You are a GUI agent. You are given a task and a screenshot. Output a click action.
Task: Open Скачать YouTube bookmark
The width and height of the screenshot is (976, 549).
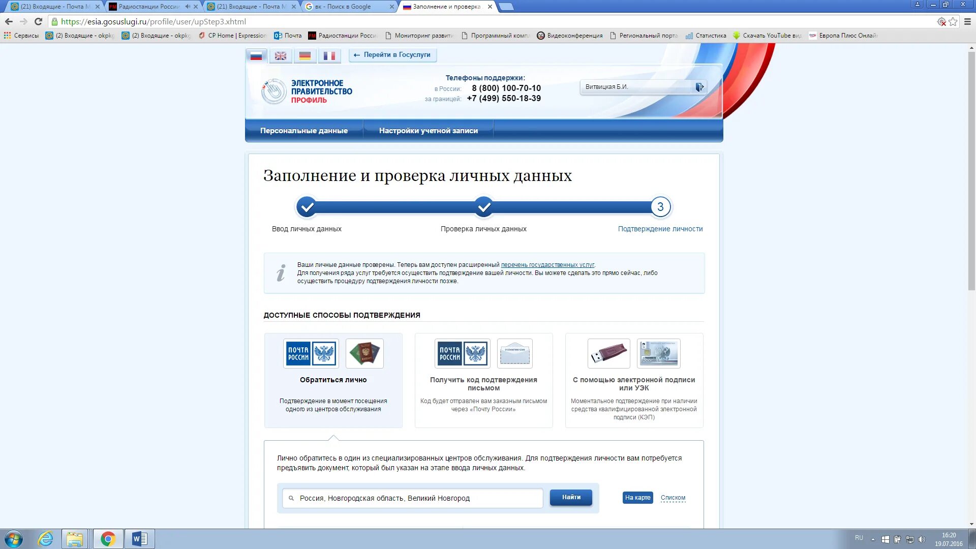[x=767, y=36]
